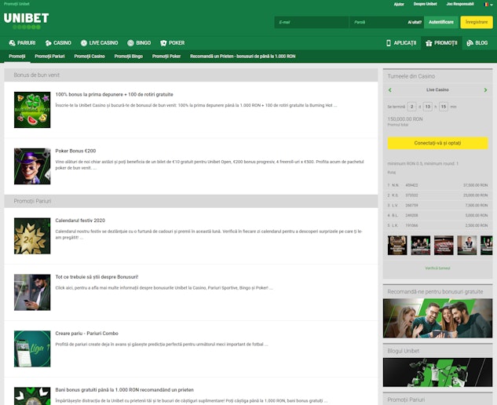Open 100% bonus la prima depunere title
The image size is (497, 405).
pos(114,94)
